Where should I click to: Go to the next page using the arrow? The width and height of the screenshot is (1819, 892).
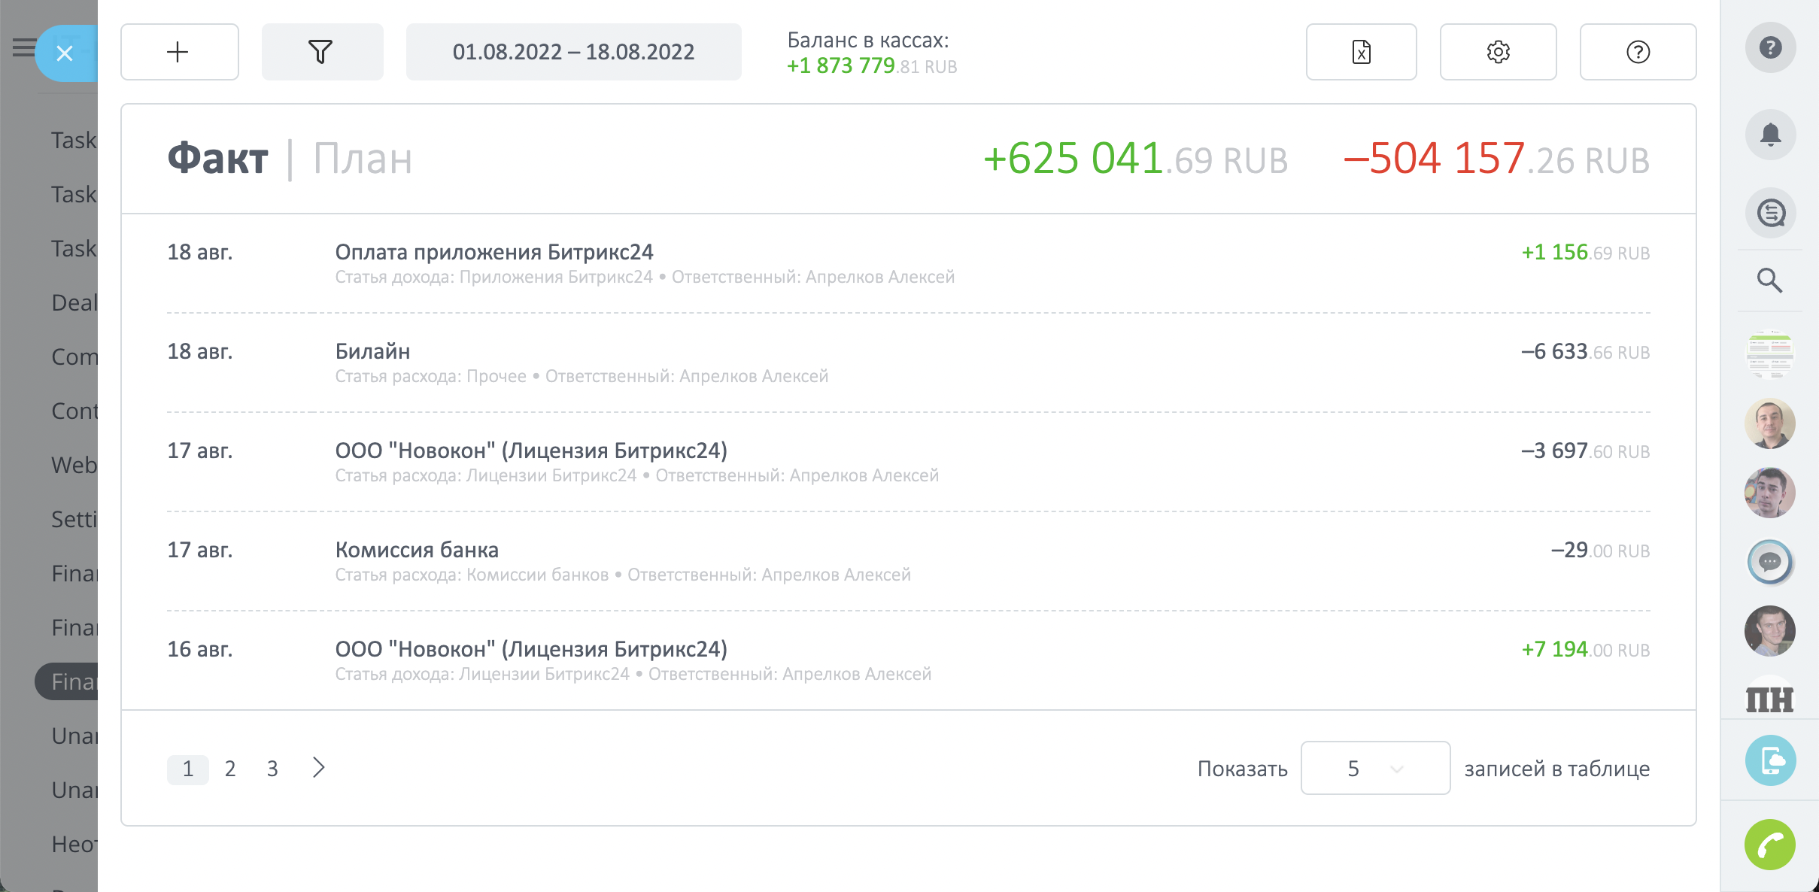coord(319,768)
